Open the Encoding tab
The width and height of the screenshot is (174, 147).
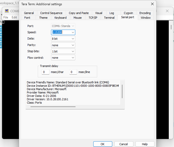(x=145, y=13)
